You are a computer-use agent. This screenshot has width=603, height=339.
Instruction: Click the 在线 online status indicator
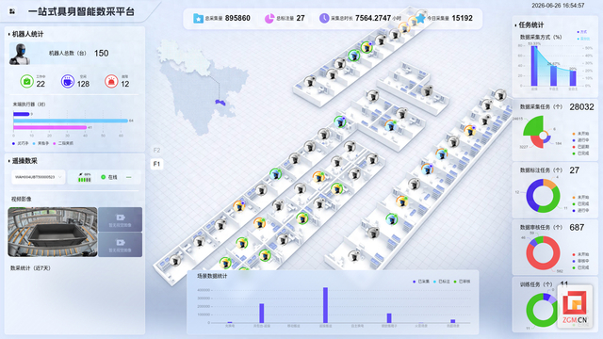109,177
